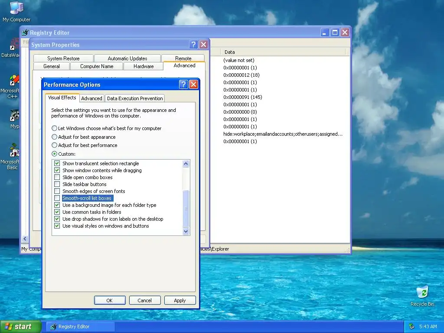The width and height of the screenshot is (444, 333).
Task: Open the Start menu
Action: click(x=20, y=326)
